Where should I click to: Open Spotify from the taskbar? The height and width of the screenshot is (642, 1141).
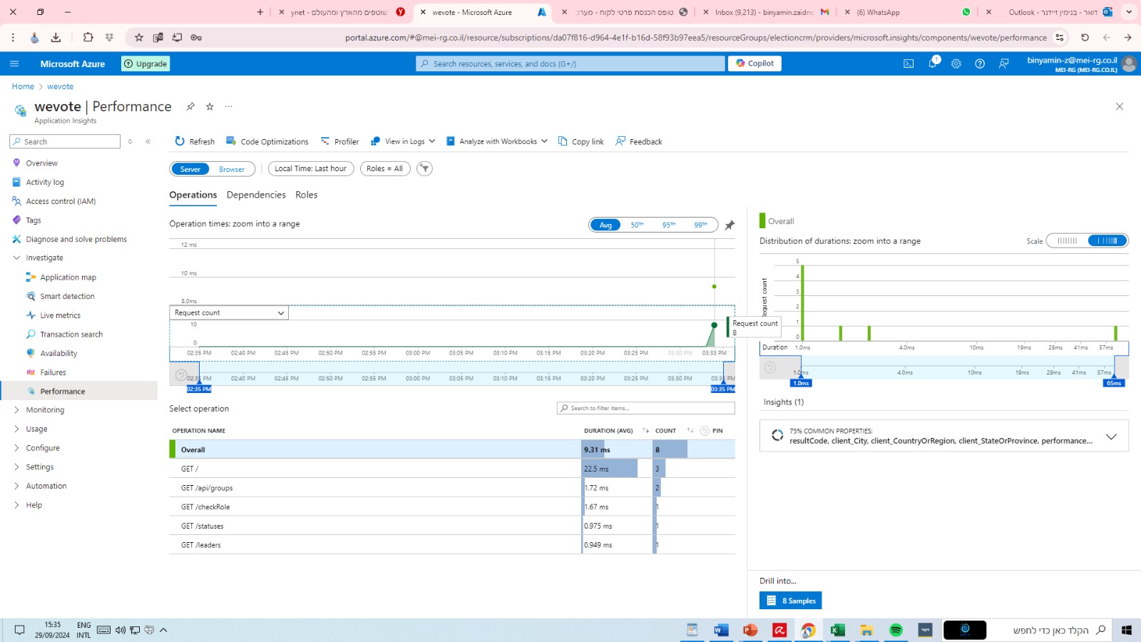point(896,630)
